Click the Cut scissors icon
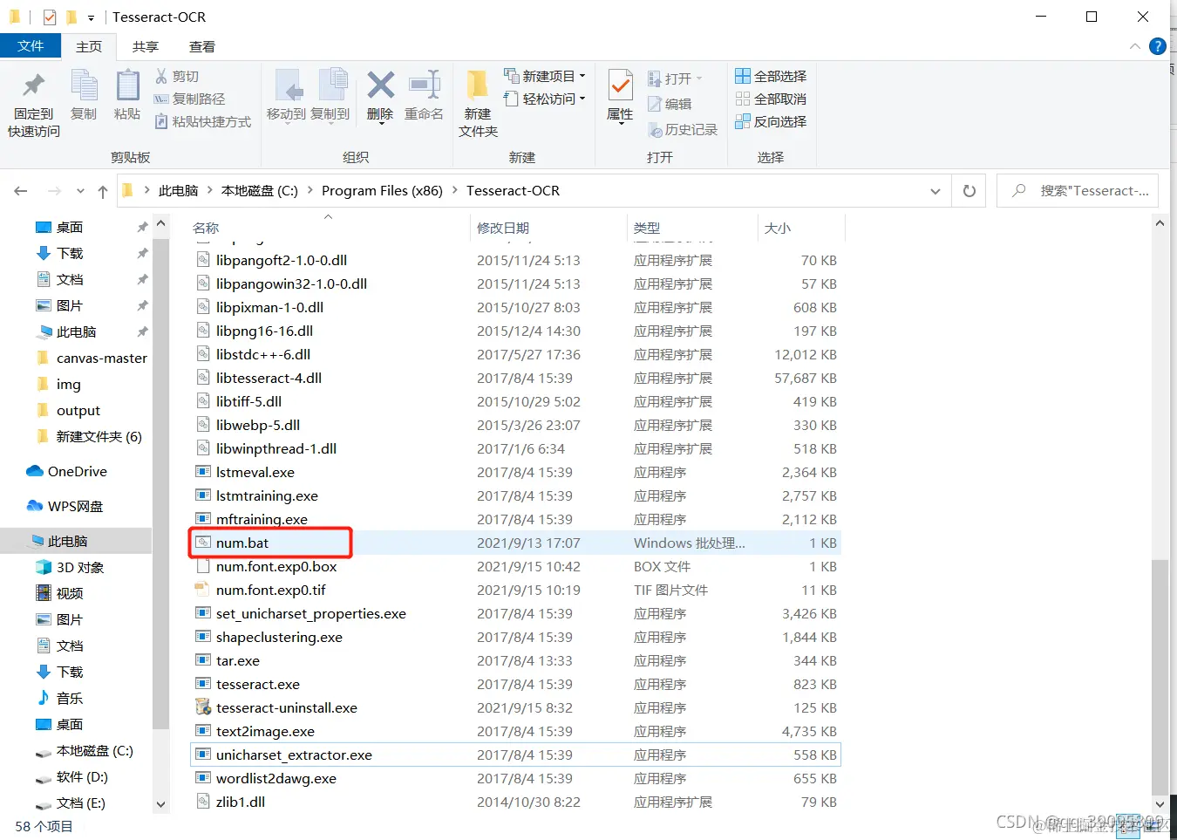This screenshot has height=840, width=1177. [x=162, y=76]
